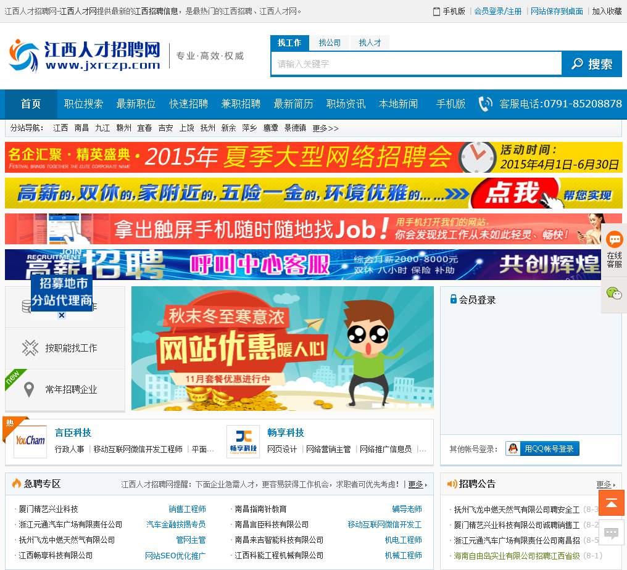This screenshot has height=570, width=627.
Task: Open the 汽车金融按揭专员 job link
Action: click(176, 524)
